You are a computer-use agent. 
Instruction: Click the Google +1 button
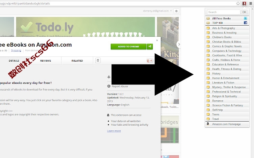(150, 60)
